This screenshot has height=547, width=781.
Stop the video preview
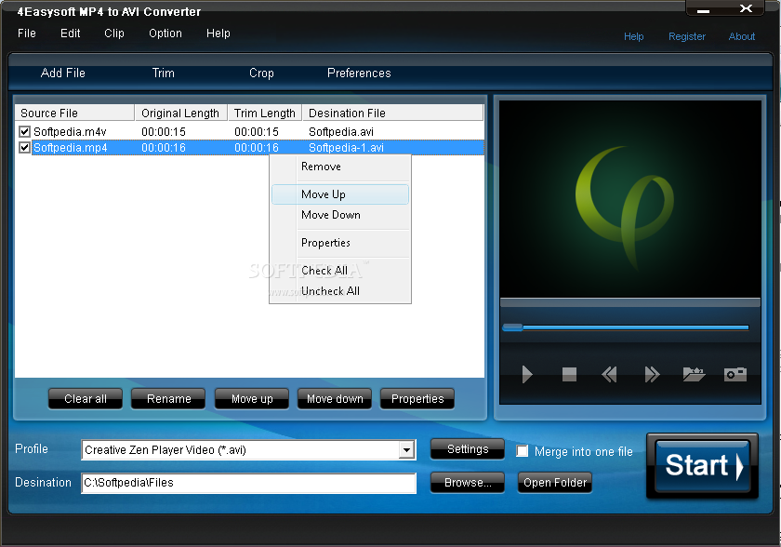[569, 374]
